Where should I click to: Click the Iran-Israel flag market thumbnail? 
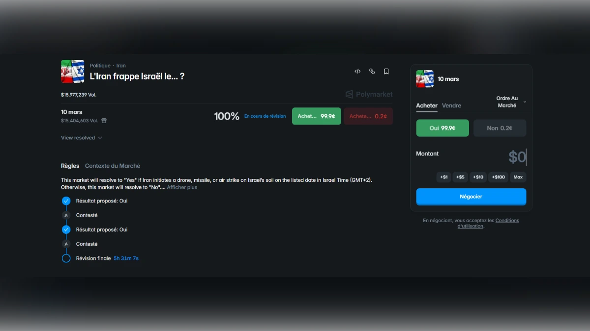pyautogui.click(x=73, y=72)
